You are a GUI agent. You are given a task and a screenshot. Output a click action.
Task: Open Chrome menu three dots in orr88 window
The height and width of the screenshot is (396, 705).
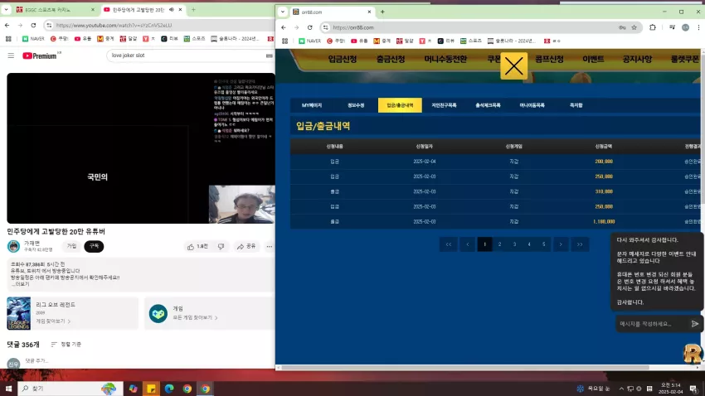pyautogui.click(x=698, y=28)
